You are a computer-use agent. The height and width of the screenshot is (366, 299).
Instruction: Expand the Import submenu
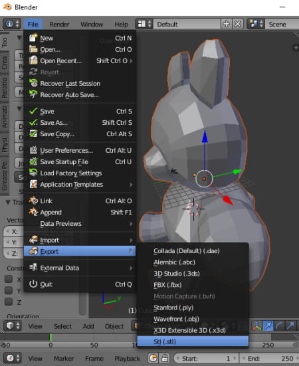click(x=80, y=240)
